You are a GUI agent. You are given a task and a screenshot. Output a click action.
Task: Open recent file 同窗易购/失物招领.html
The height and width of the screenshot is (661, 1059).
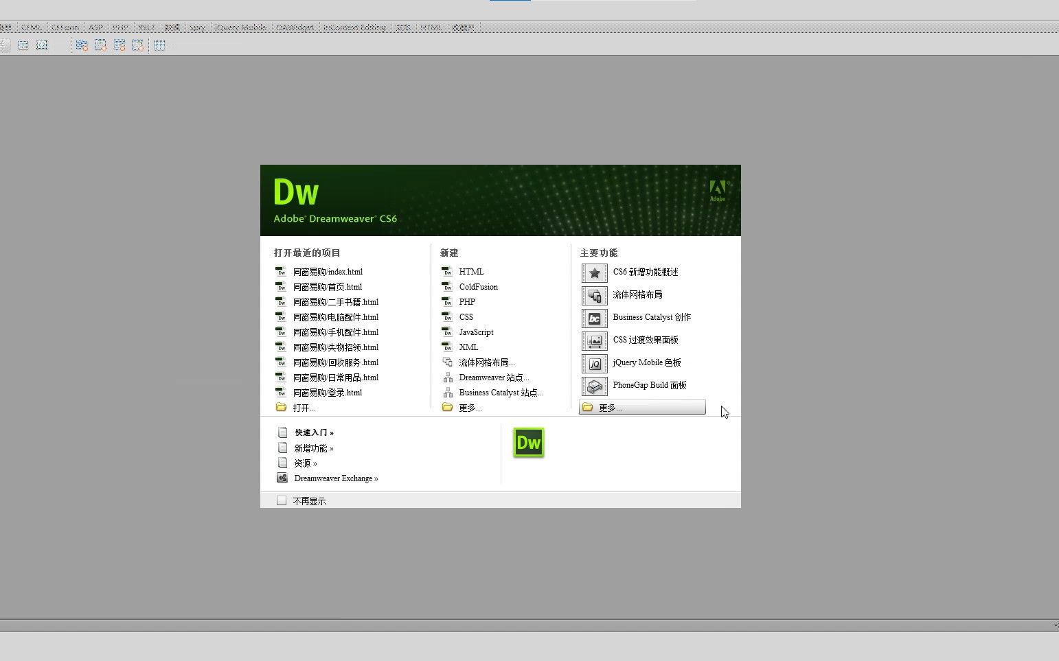[x=336, y=347]
